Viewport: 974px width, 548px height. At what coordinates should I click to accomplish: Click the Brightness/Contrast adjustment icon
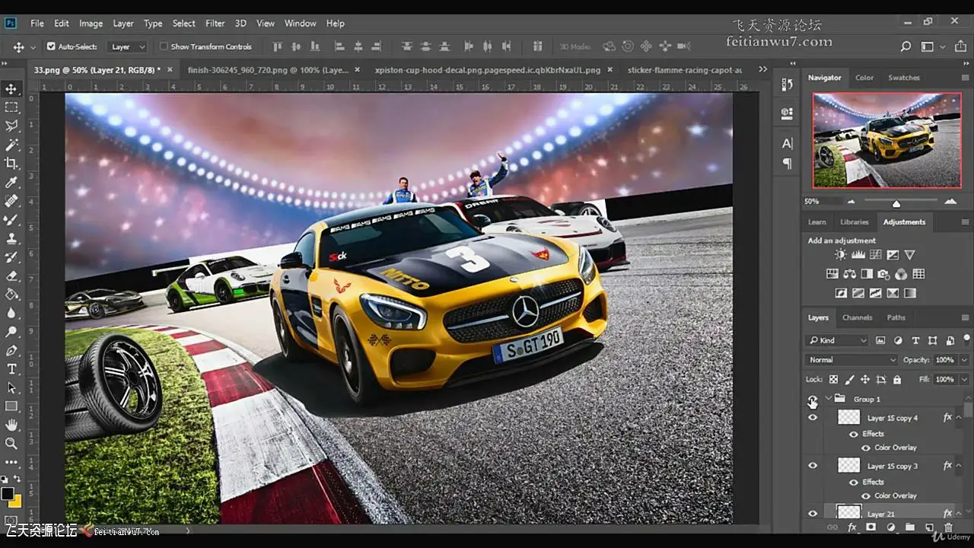840,255
